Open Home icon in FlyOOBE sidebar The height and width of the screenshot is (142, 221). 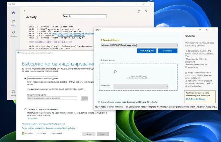click(x=13, y=13)
